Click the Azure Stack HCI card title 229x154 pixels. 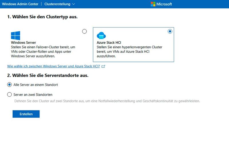[x=109, y=43]
